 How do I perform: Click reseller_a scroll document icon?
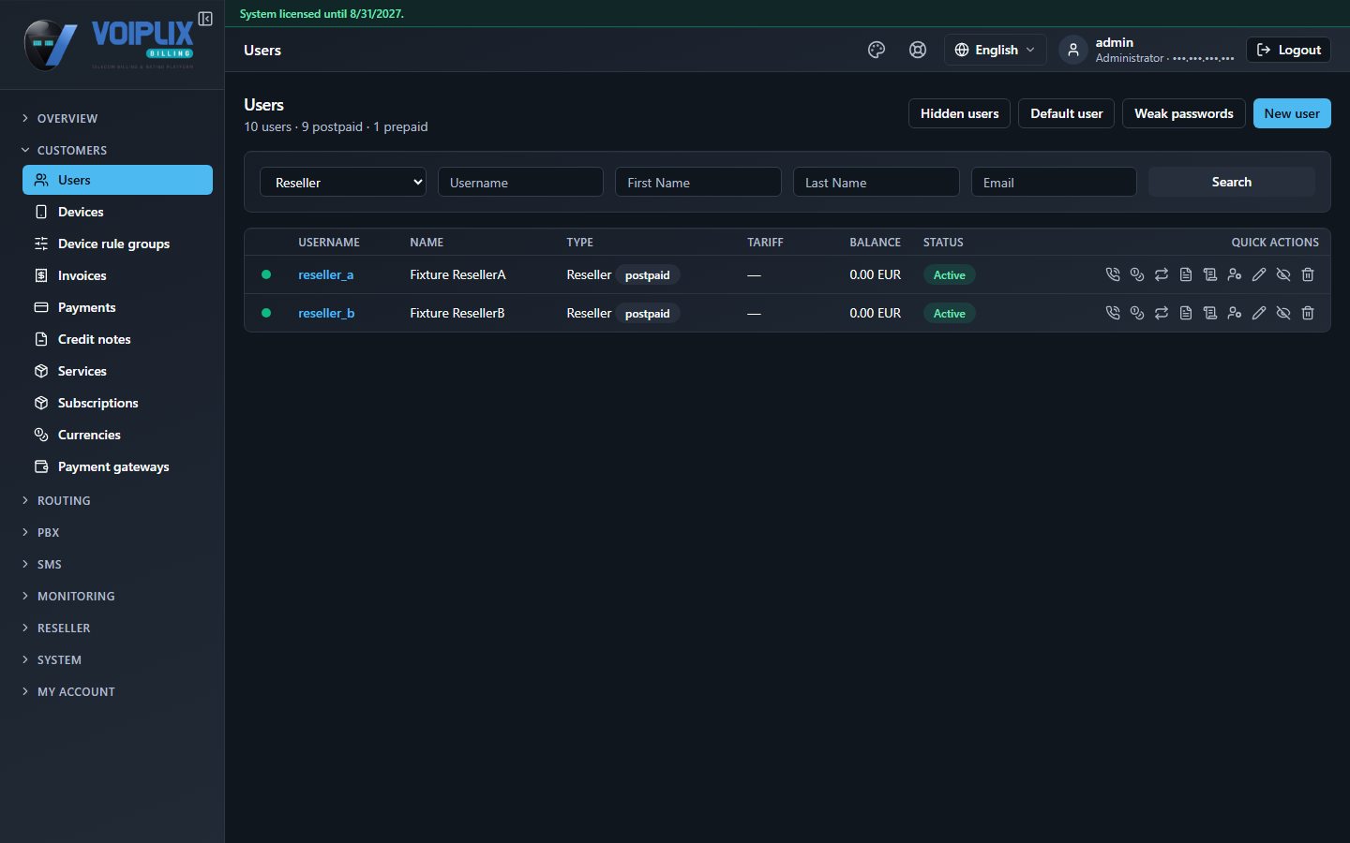point(1210,274)
